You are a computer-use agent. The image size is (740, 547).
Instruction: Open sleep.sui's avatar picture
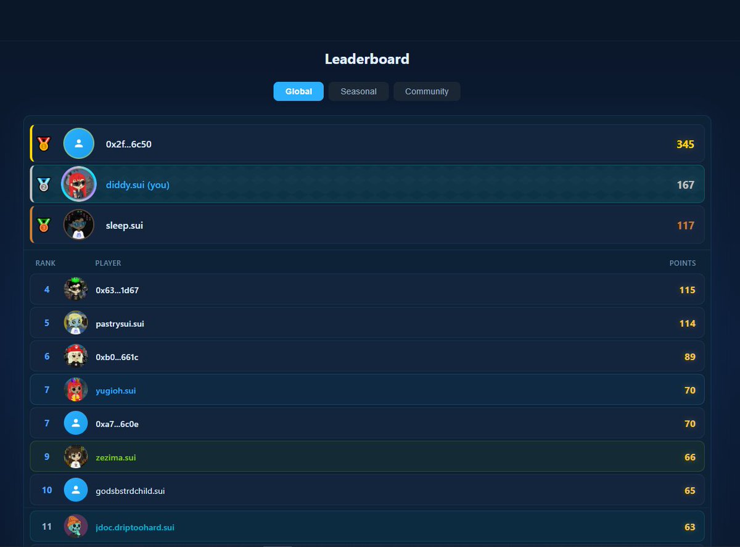pyautogui.click(x=79, y=225)
